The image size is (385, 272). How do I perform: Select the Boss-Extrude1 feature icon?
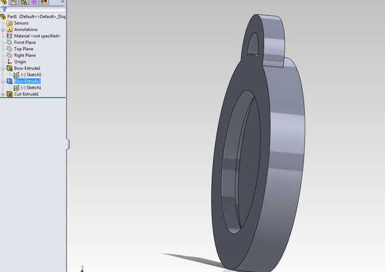tap(9, 68)
